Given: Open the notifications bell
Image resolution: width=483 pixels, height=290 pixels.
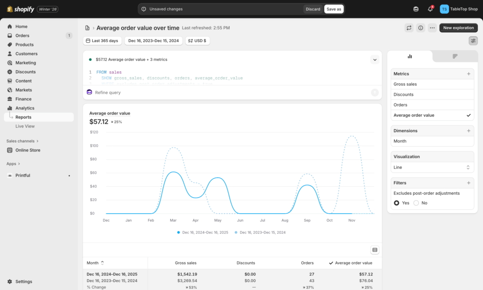Looking at the screenshot, I should [x=430, y=8].
